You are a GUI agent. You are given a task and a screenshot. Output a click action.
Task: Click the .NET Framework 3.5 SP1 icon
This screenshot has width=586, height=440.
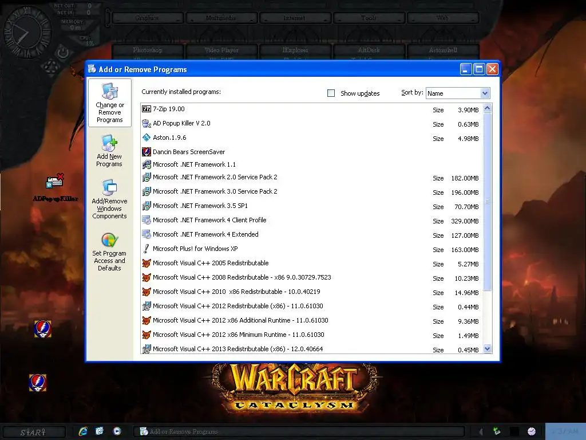pos(146,206)
